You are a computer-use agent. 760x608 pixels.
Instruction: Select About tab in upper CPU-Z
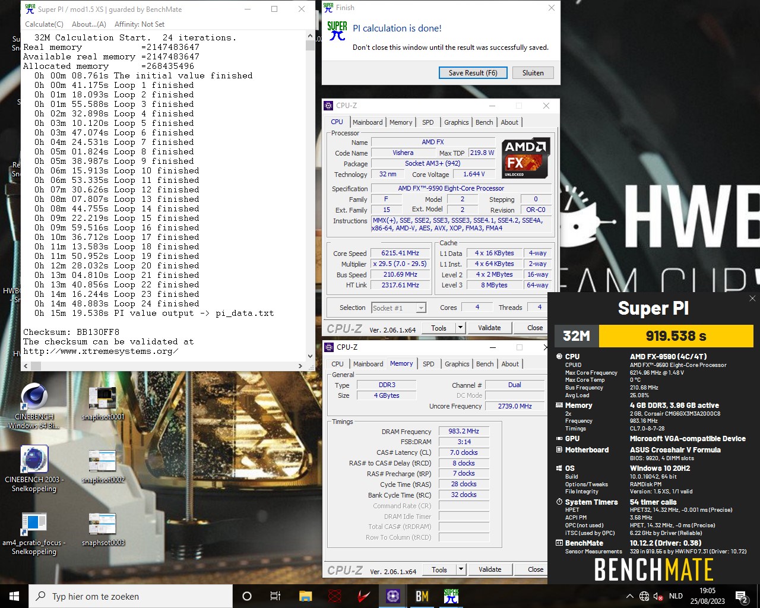tap(509, 122)
